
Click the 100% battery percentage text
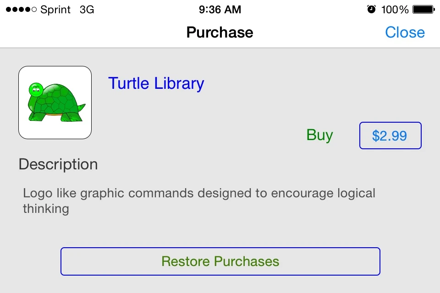coord(395,9)
